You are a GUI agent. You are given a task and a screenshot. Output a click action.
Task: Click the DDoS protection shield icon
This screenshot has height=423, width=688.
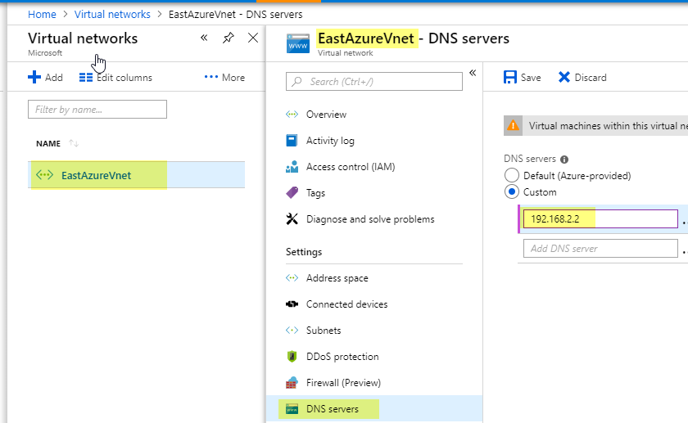point(292,357)
